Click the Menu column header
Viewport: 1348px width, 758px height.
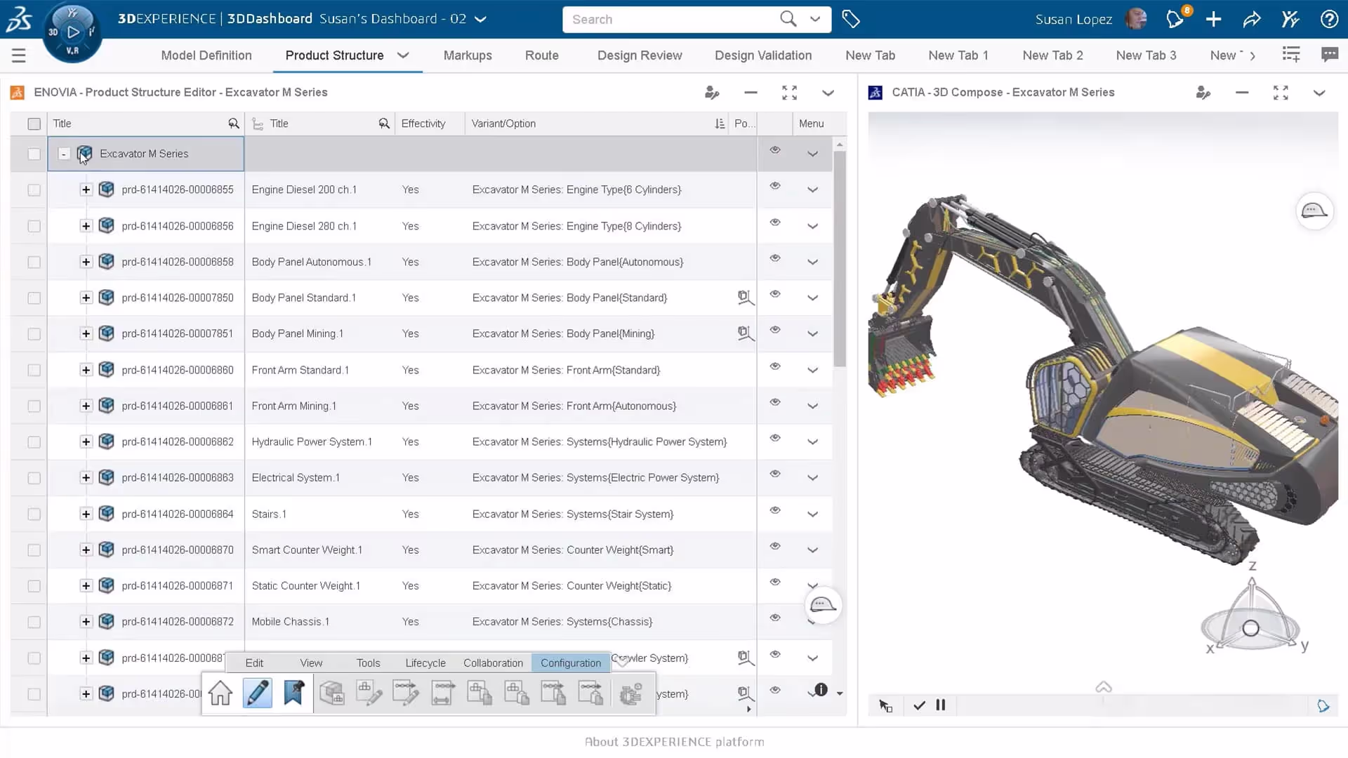(x=811, y=124)
